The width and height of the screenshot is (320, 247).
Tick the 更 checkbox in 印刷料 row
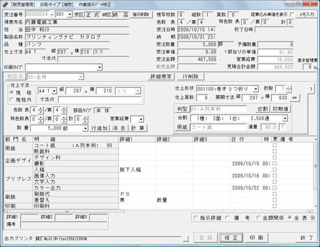point(275,206)
